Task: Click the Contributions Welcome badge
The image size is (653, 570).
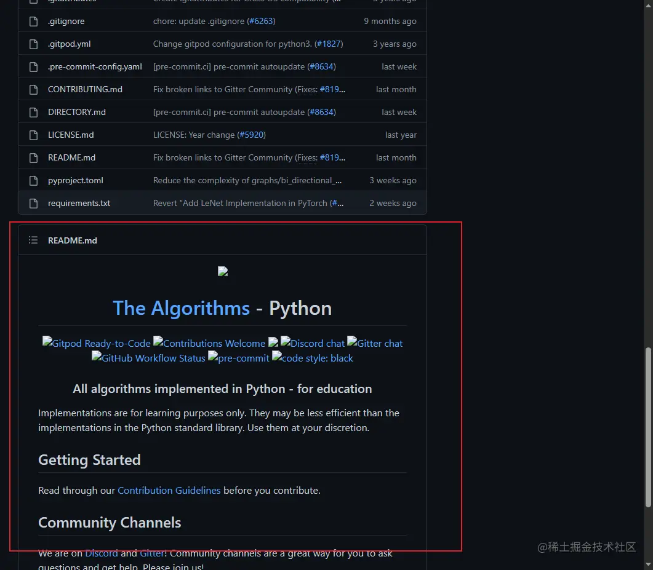Action: click(x=209, y=343)
